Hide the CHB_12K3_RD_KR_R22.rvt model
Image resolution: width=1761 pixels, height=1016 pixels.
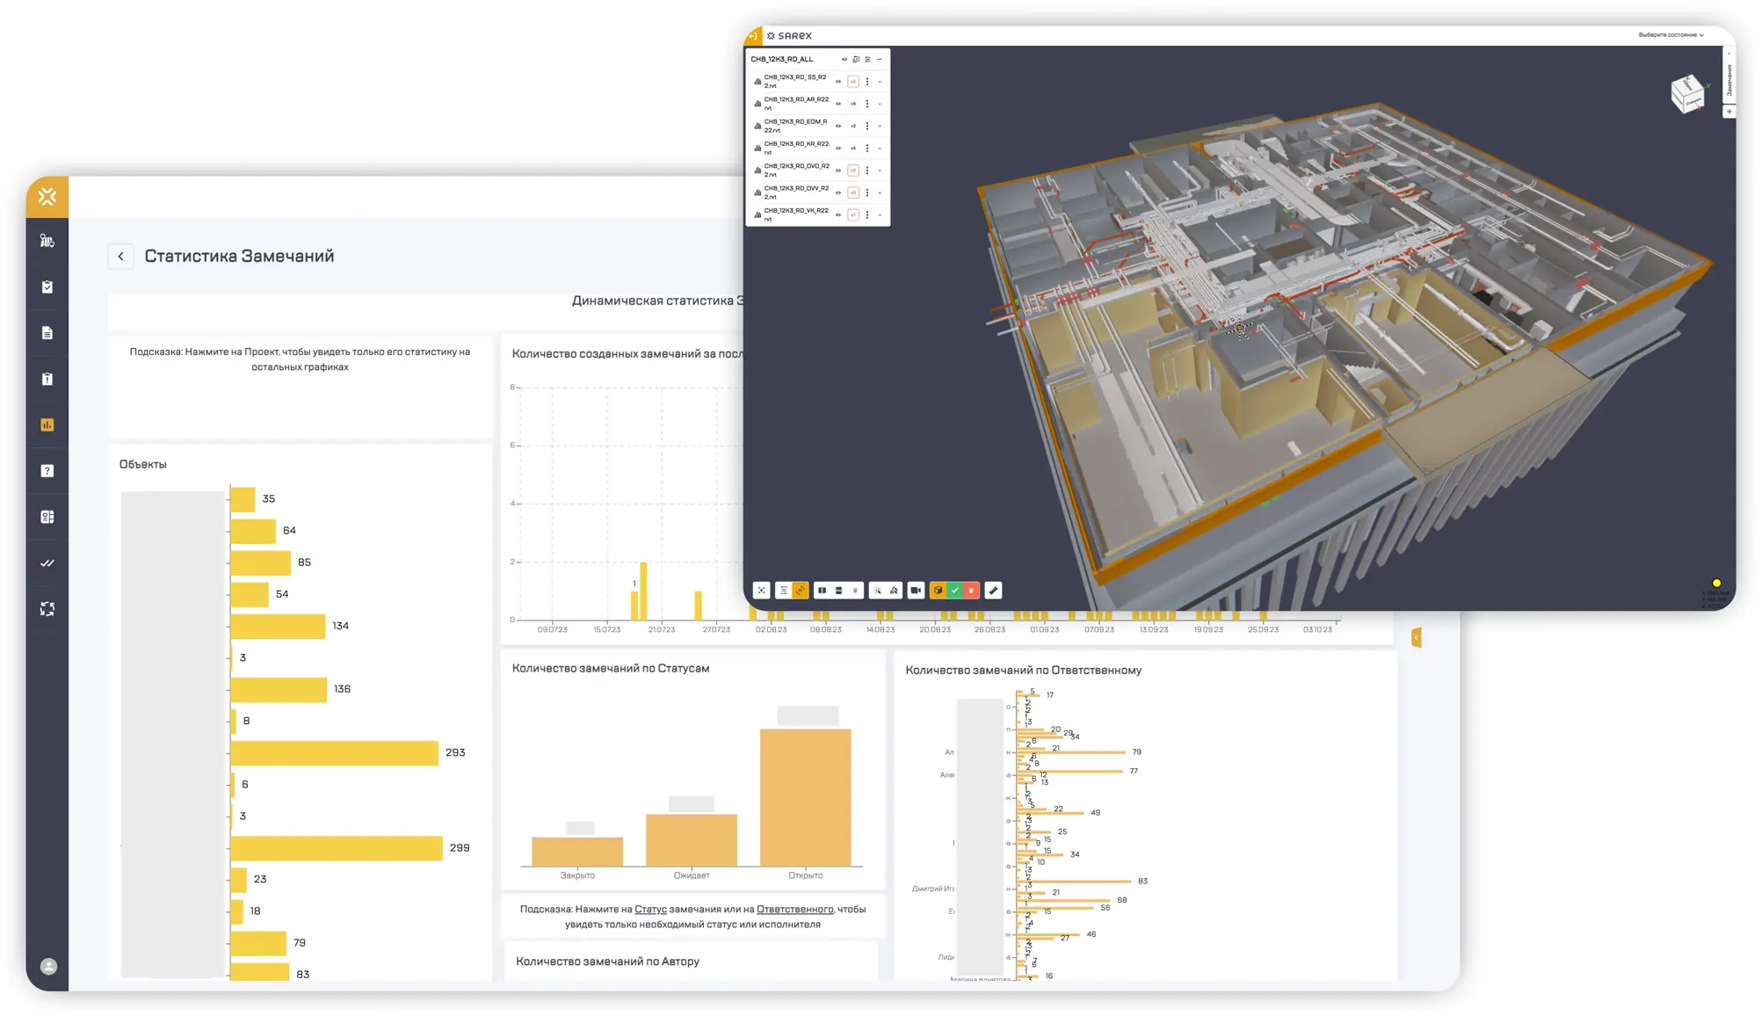tap(838, 149)
